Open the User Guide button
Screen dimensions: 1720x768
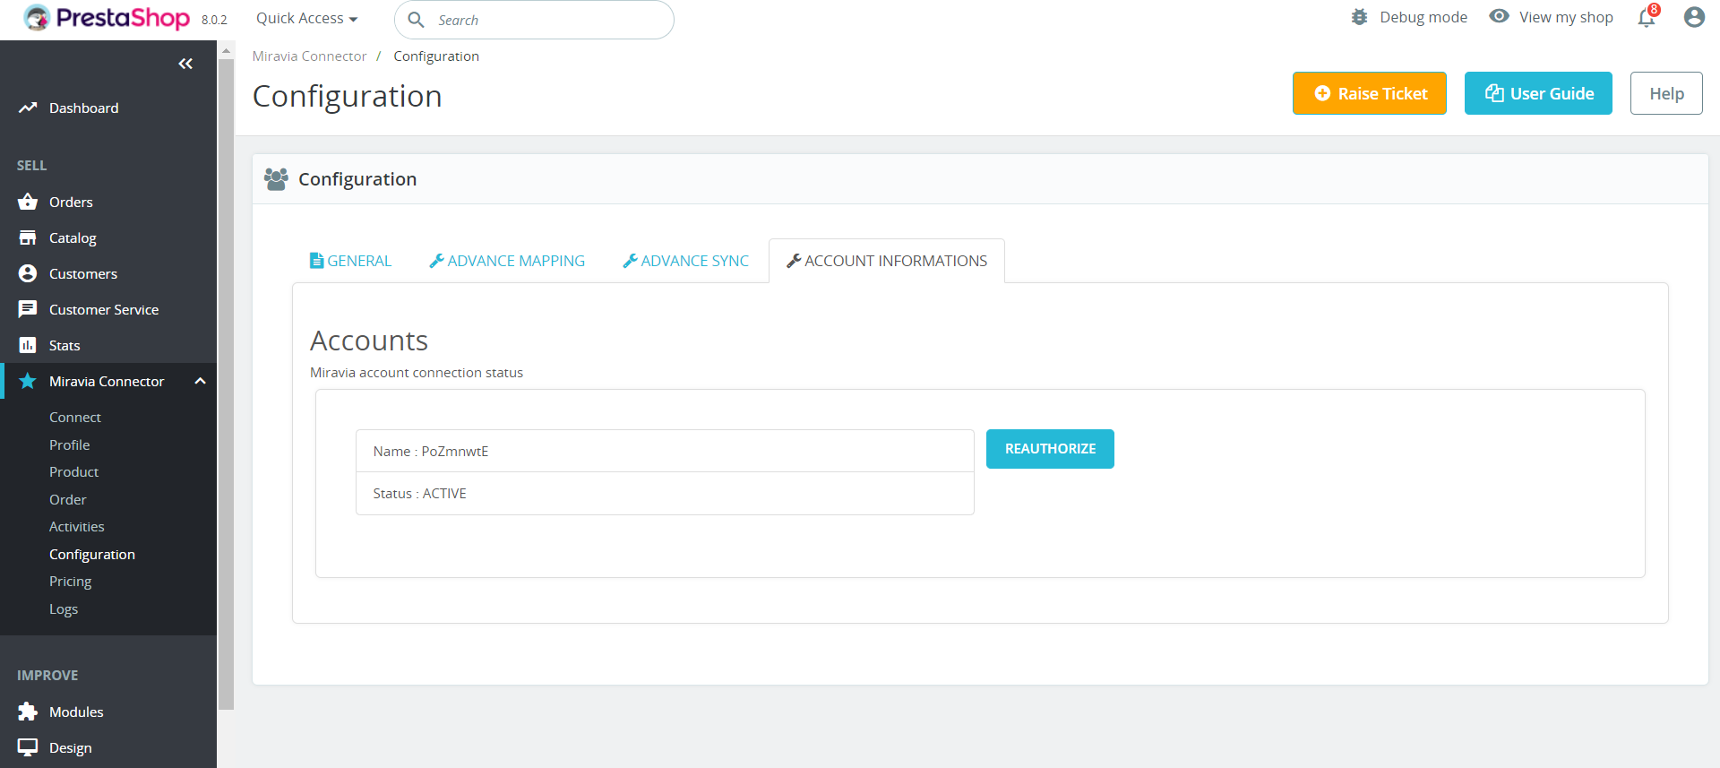(x=1538, y=93)
